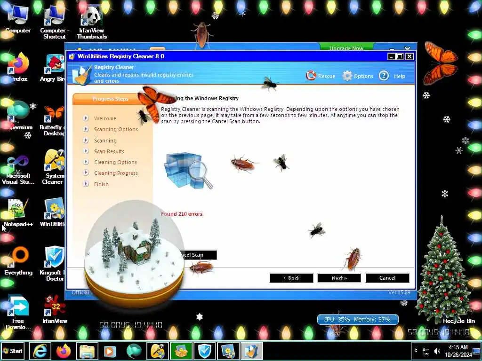Screen dimensions: 482x361
Task: Click the snow globe desktop gadget
Action: tap(134, 253)
